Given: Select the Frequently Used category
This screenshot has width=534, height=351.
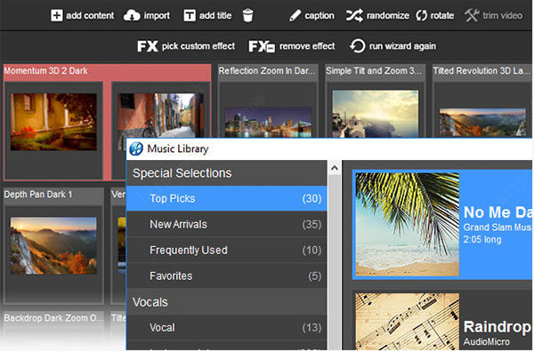Looking at the screenshot, I should point(227,250).
